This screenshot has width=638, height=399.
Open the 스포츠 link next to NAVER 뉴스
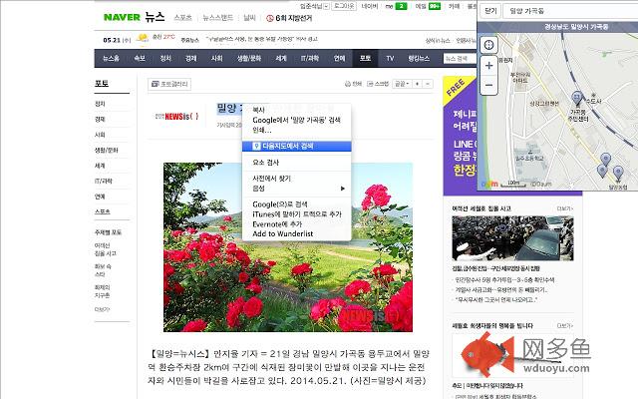182,18
